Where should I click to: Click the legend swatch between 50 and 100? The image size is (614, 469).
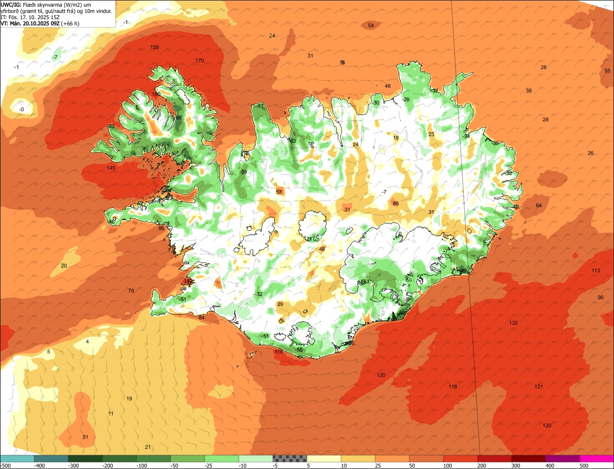pyautogui.click(x=426, y=458)
